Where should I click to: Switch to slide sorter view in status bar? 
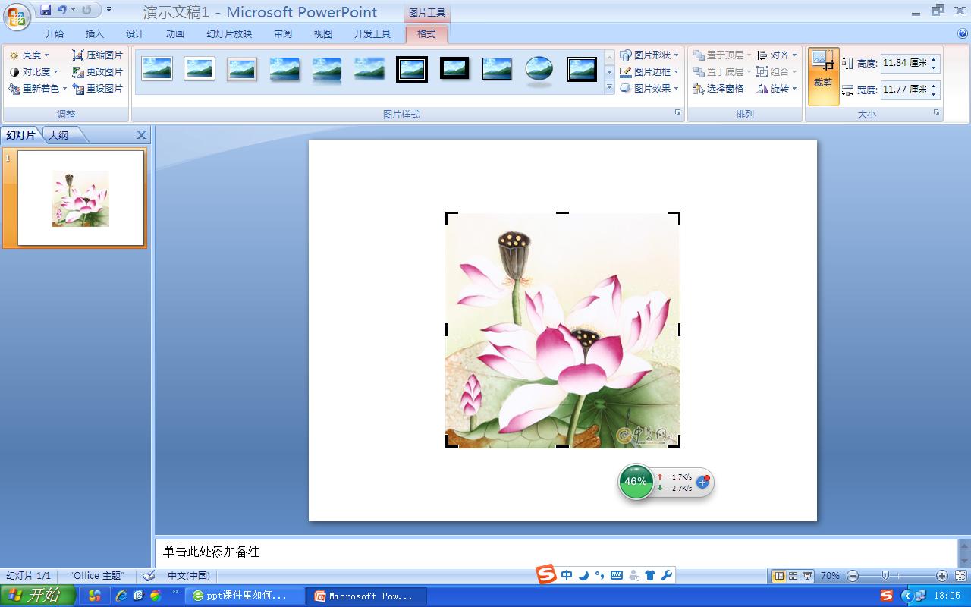(793, 576)
